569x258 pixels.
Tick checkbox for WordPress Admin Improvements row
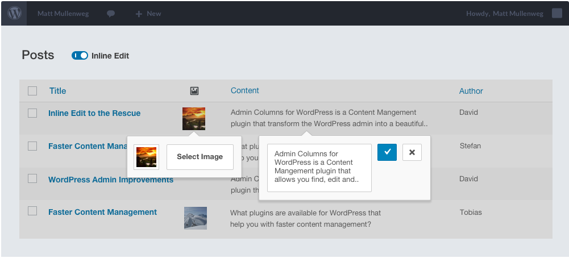(32, 179)
